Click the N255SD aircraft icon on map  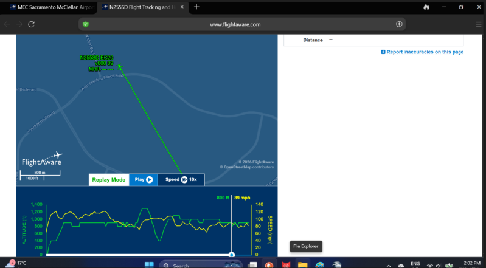[120, 66]
